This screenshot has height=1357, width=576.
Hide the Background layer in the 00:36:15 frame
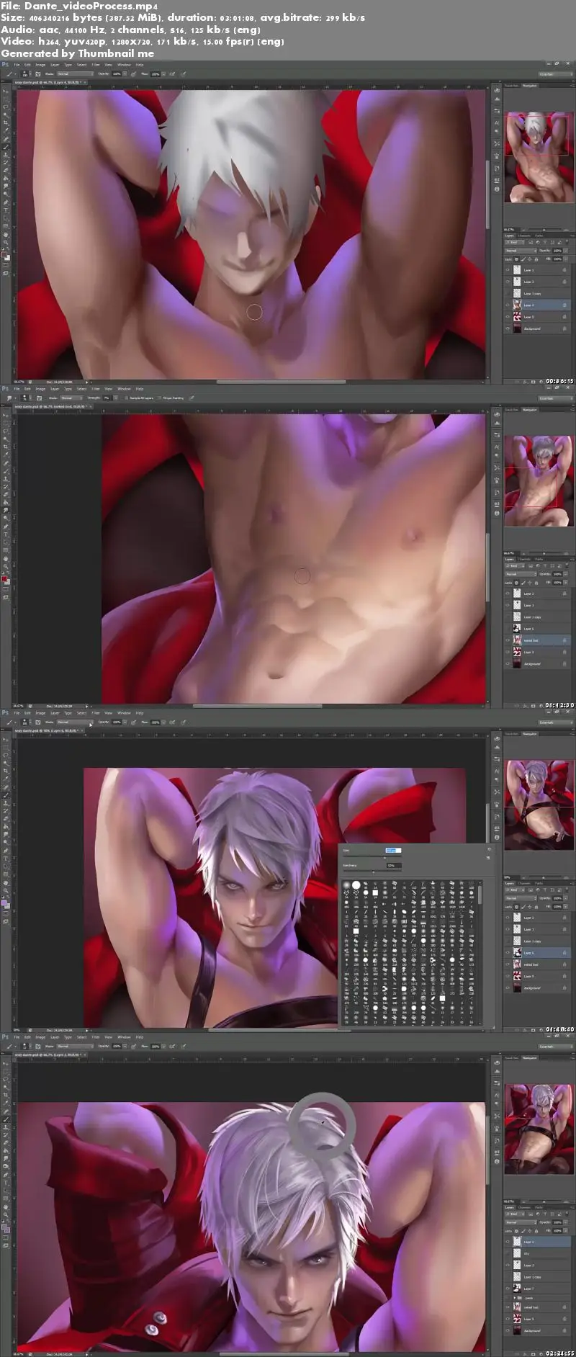(508, 328)
